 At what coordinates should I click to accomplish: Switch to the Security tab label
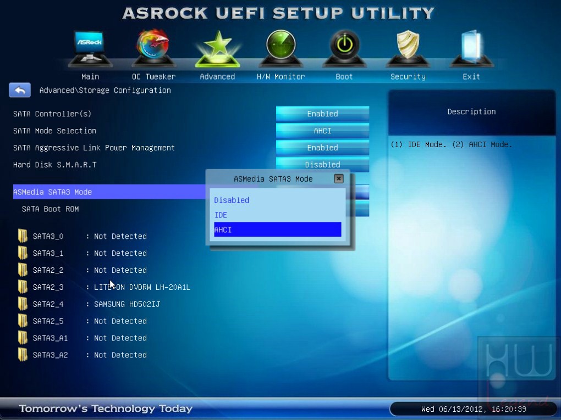tap(408, 76)
